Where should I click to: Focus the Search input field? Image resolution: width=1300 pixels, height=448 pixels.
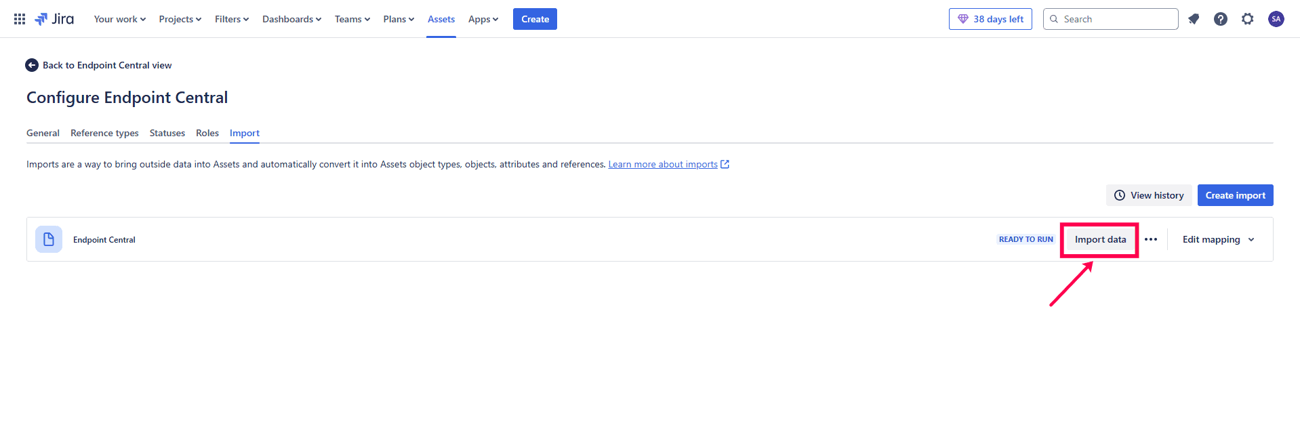[x=1110, y=19]
